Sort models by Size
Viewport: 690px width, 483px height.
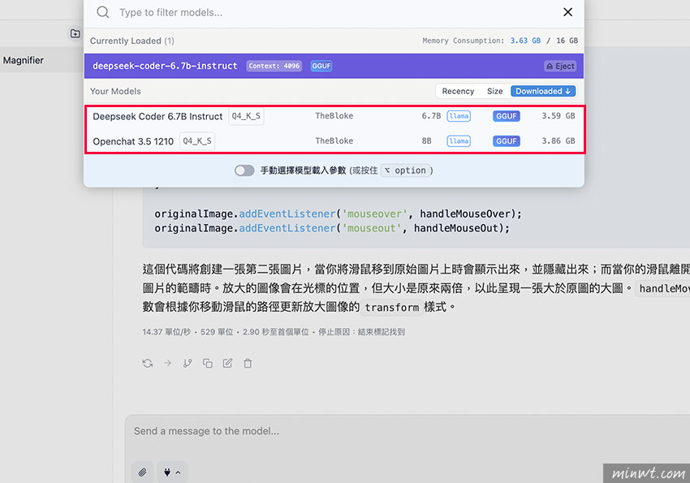click(494, 91)
